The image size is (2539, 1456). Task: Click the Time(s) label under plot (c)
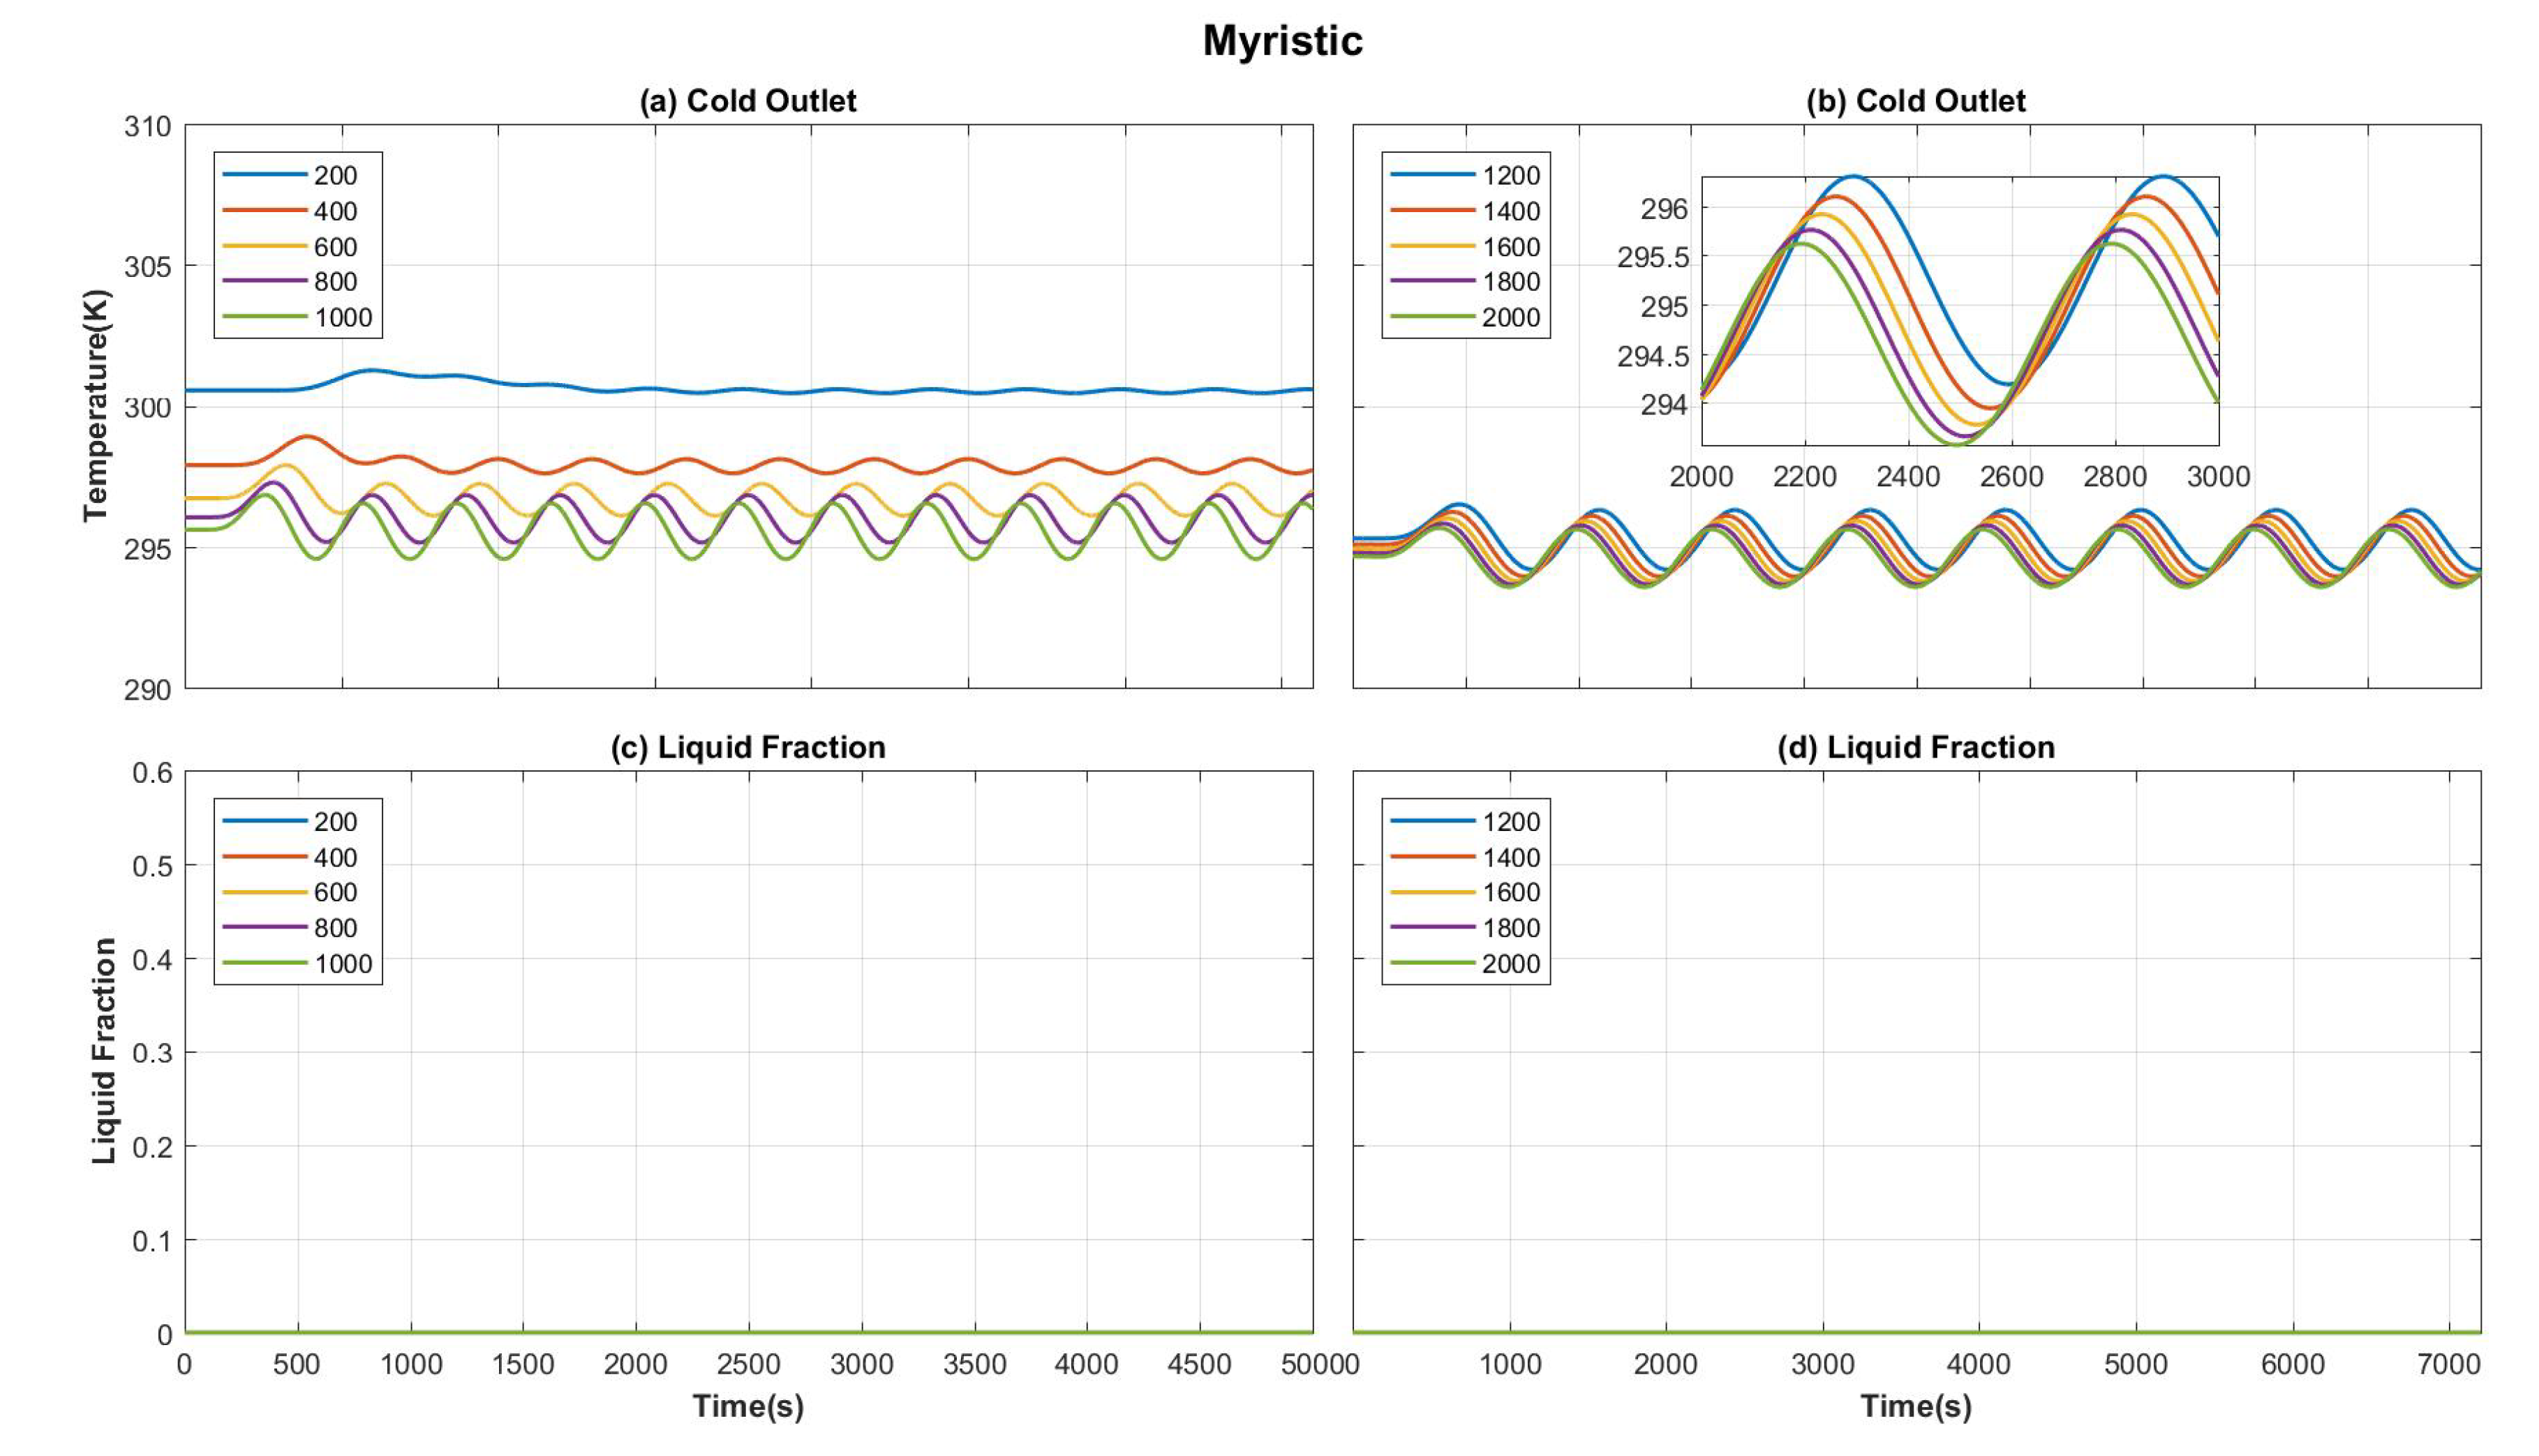point(747,1405)
